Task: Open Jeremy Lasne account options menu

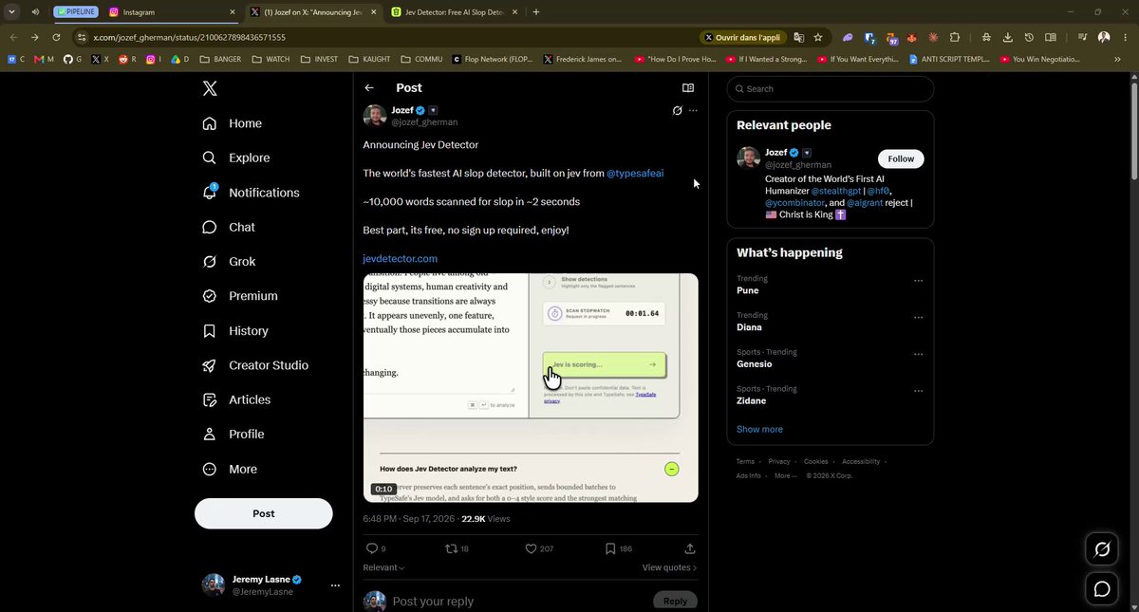Action: pyautogui.click(x=334, y=585)
